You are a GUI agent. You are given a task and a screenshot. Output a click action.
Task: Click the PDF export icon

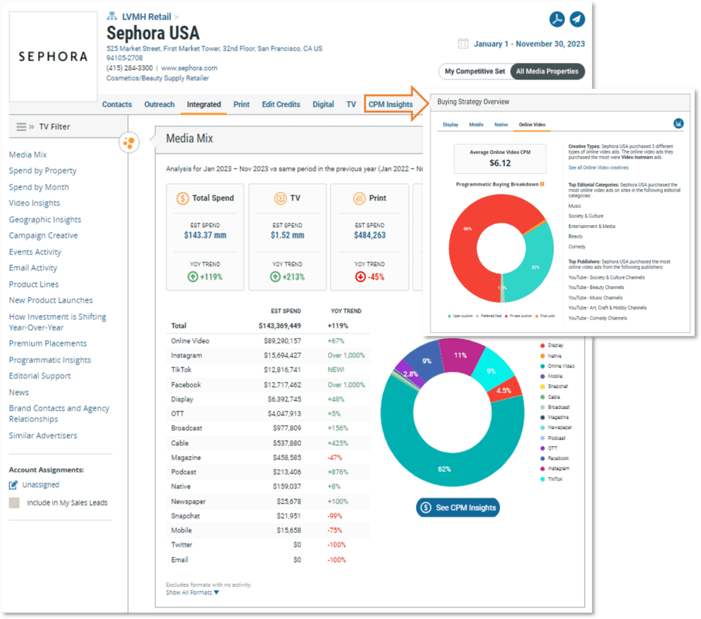coord(557,19)
